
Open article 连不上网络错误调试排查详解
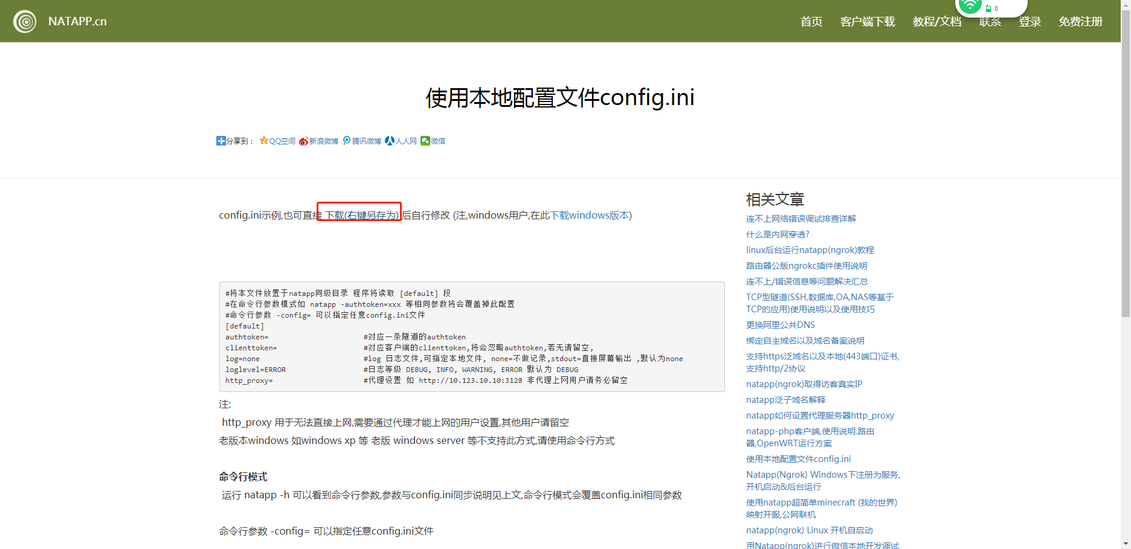(801, 219)
